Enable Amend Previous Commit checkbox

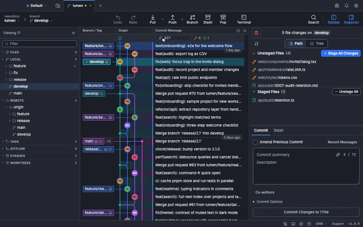[x=255, y=142]
